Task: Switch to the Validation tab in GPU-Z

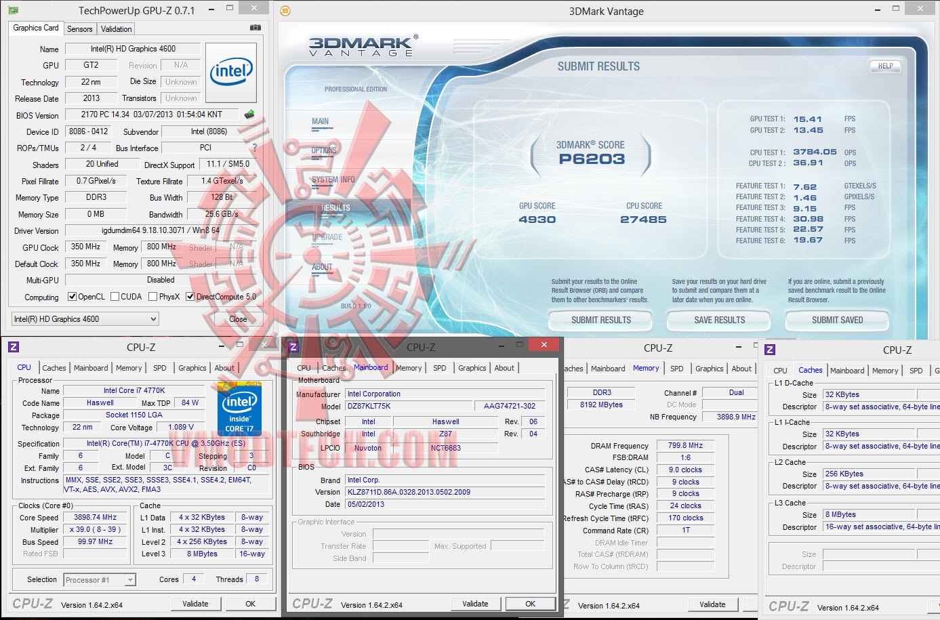Action: 117,29
